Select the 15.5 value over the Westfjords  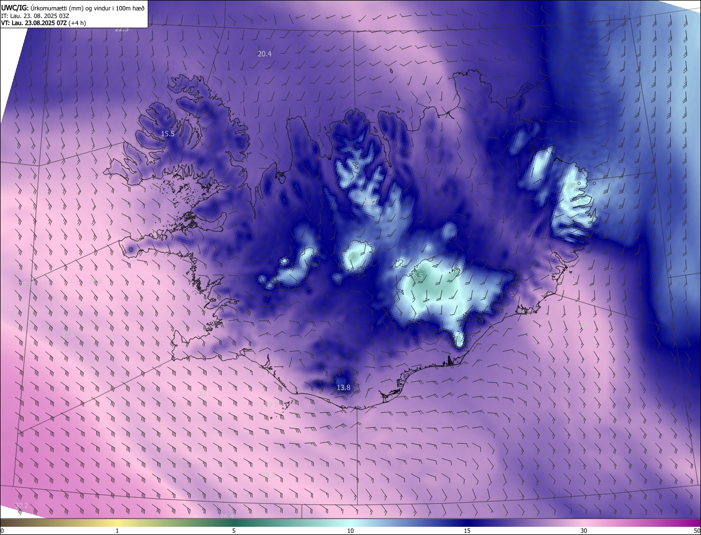(168, 134)
